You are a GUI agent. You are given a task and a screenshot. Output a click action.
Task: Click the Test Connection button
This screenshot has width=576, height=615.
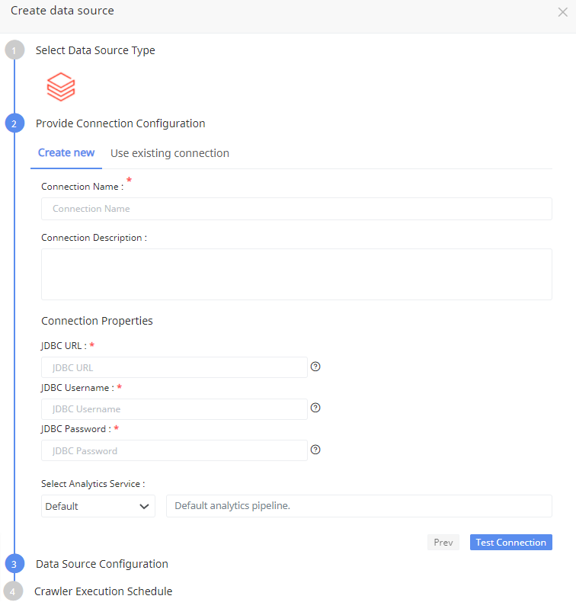pyautogui.click(x=510, y=542)
